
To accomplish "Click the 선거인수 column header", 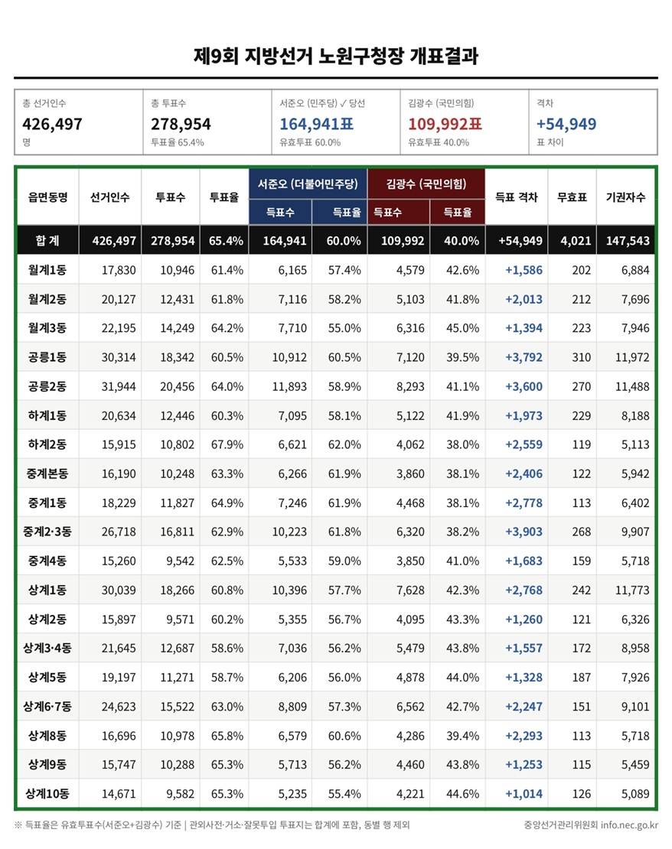I will (x=110, y=197).
